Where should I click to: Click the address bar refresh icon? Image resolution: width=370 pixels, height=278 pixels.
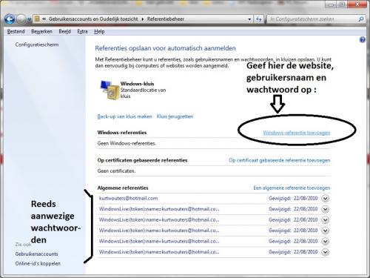[259, 19]
